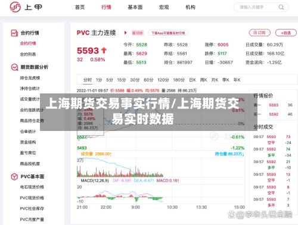Viewport: 298px width, 225px height.
Task: Select the 分时 chart period tab
Action: [88, 80]
